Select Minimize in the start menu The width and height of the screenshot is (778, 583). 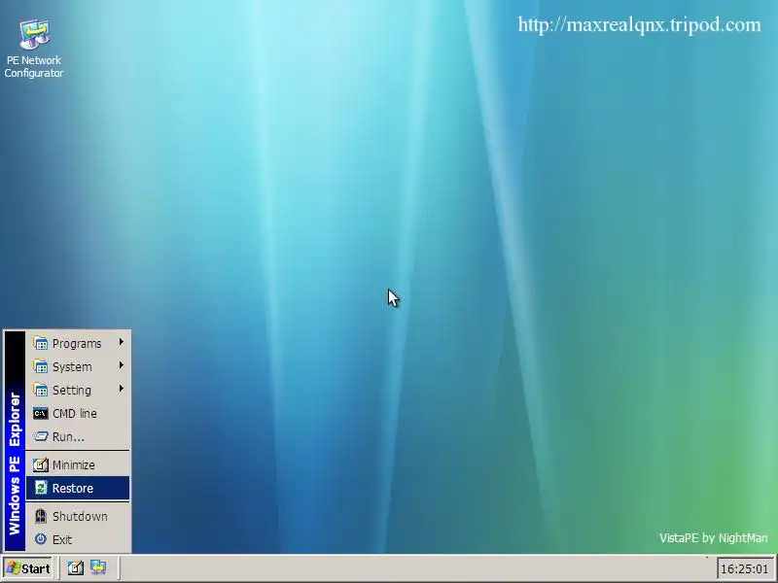[78, 464]
